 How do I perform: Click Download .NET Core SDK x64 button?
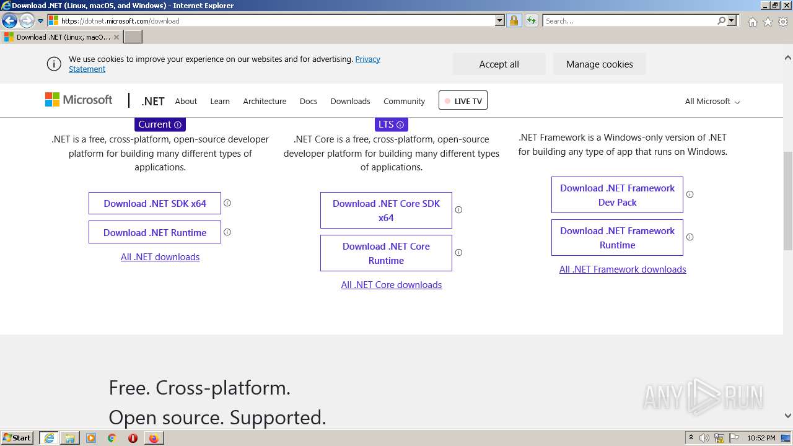tap(386, 210)
